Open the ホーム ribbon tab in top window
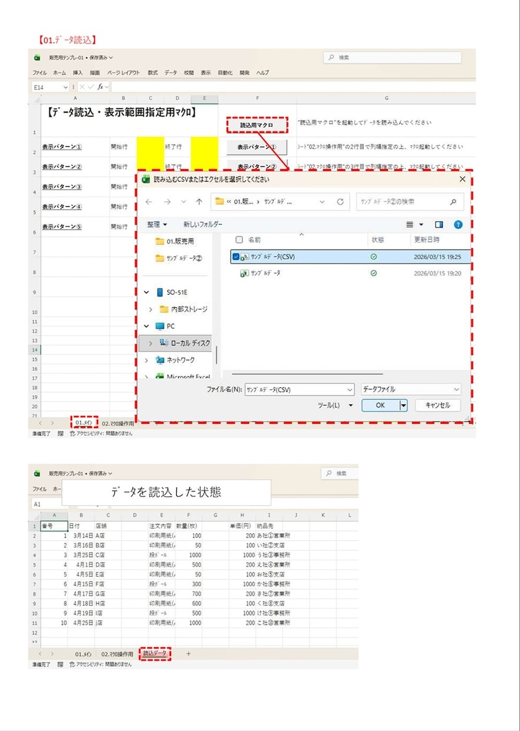The height and width of the screenshot is (731, 520). coord(60,73)
